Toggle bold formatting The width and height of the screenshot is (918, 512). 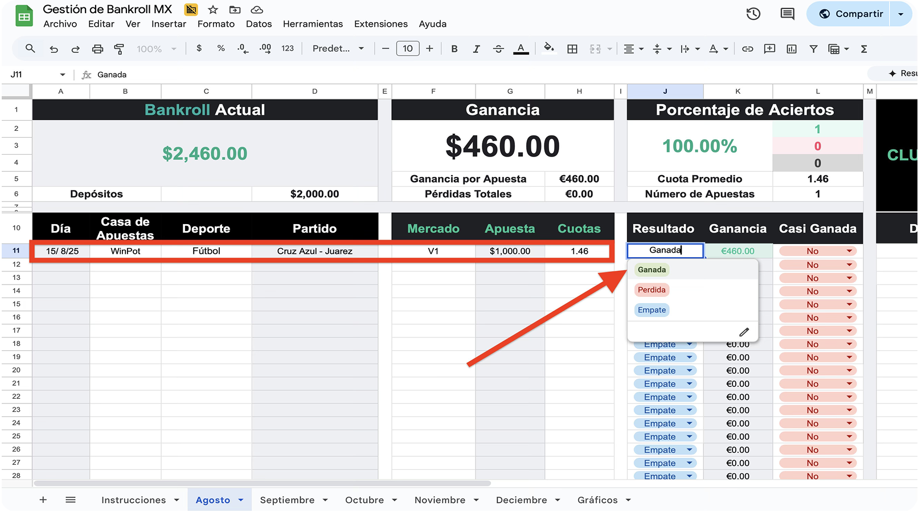(x=454, y=49)
